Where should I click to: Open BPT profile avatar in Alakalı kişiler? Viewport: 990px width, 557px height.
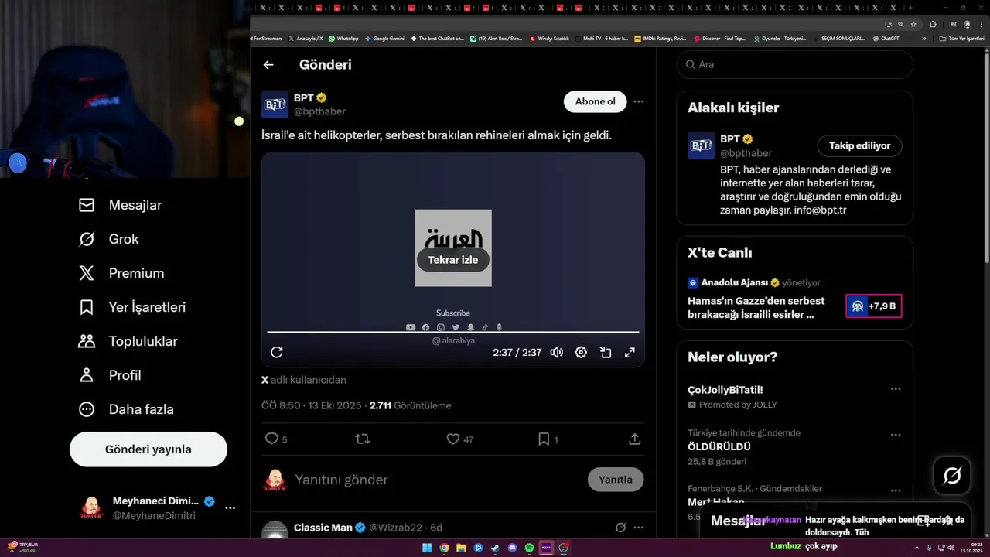(701, 145)
